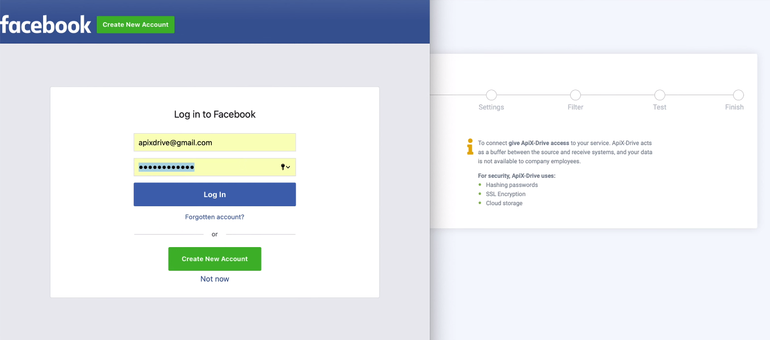Select the Settings step circle on the progress bar
Image resolution: width=770 pixels, height=340 pixels.
(491, 95)
